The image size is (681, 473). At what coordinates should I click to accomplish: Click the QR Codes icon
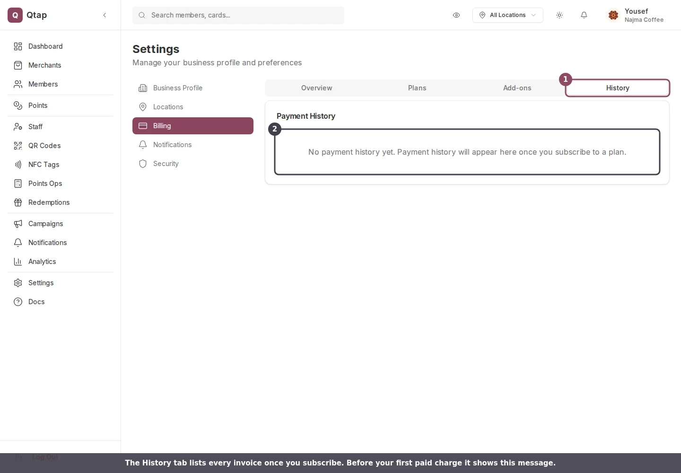pos(18,146)
